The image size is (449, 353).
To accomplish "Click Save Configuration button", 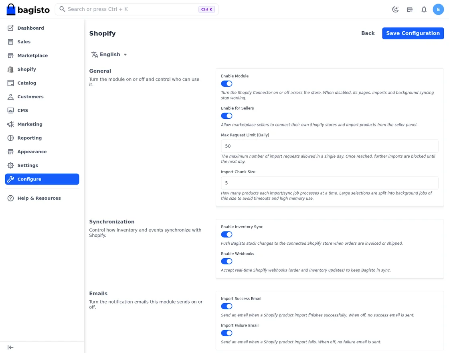I will click(413, 33).
